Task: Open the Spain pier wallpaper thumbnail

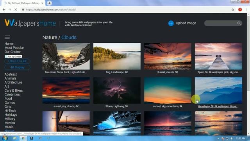Action: pyautogui.click(x=218, y=56)
